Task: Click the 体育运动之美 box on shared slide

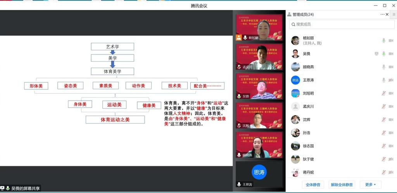Action: [x=115, y=120]
